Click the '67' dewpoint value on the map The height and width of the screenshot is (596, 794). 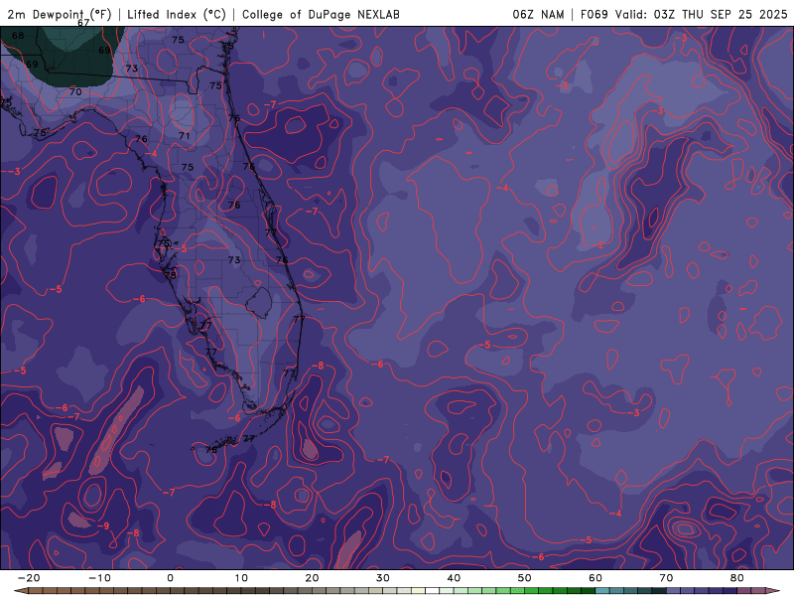pos(83,23)
